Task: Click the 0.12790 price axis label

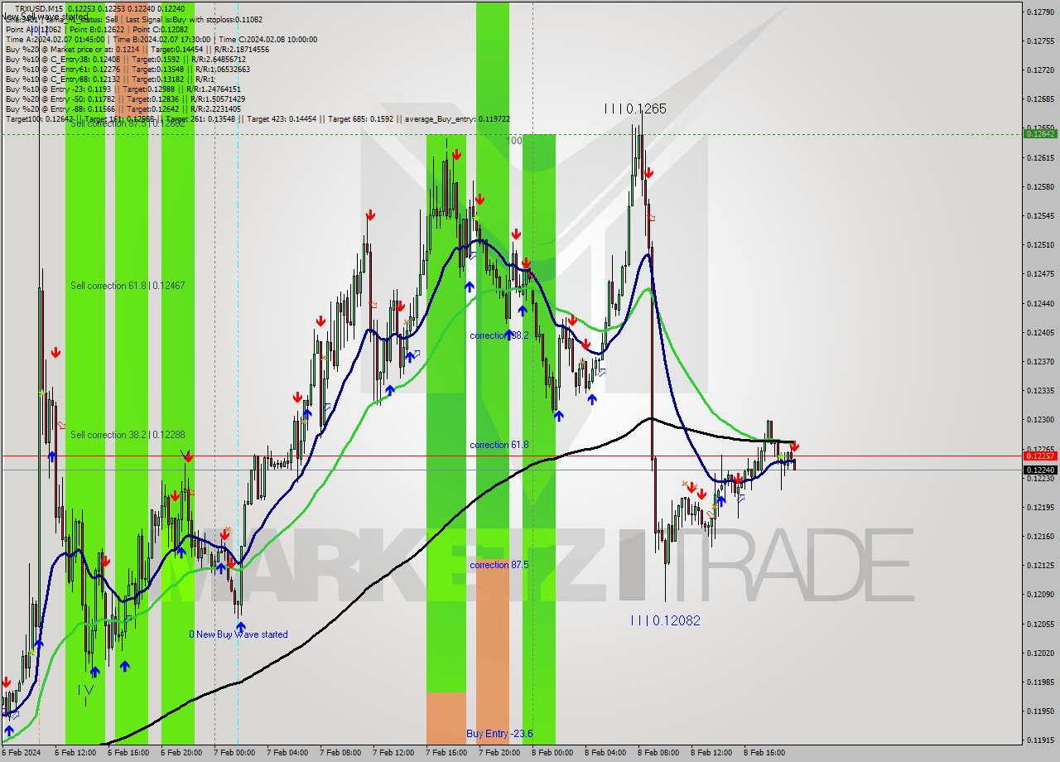Action: pos(1040,12)
